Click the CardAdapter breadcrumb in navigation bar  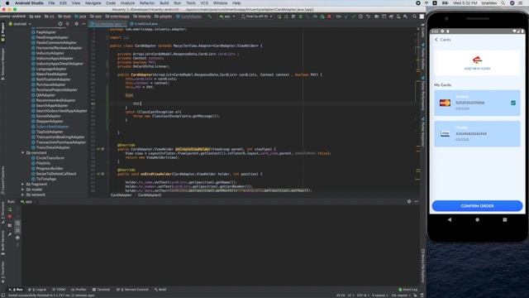[x=189, y=17]
